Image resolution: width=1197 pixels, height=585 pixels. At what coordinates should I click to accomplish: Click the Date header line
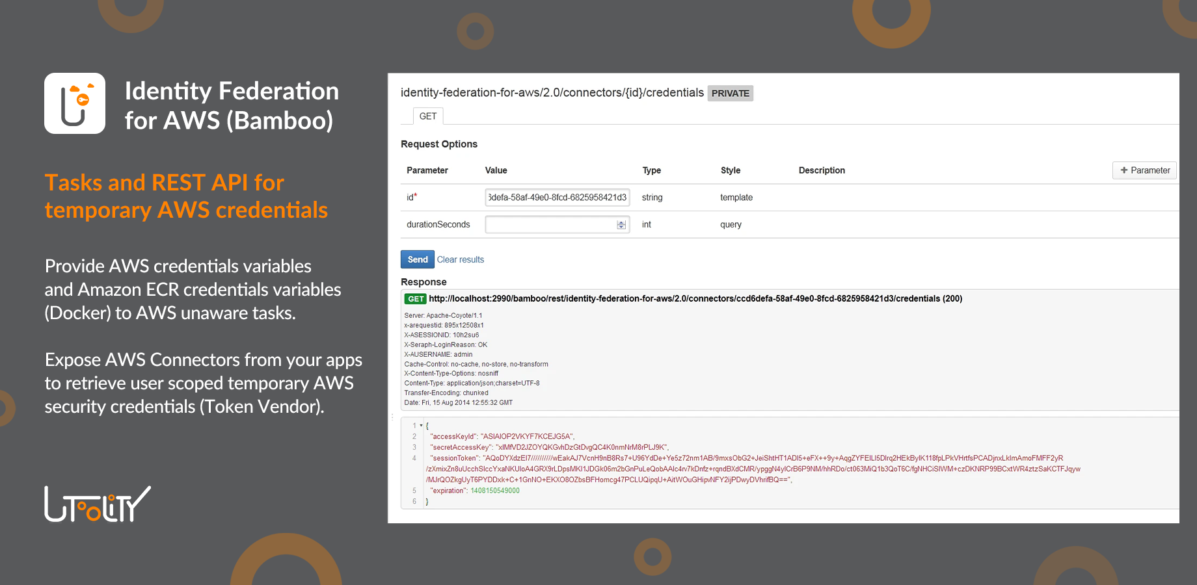[459, 403]
